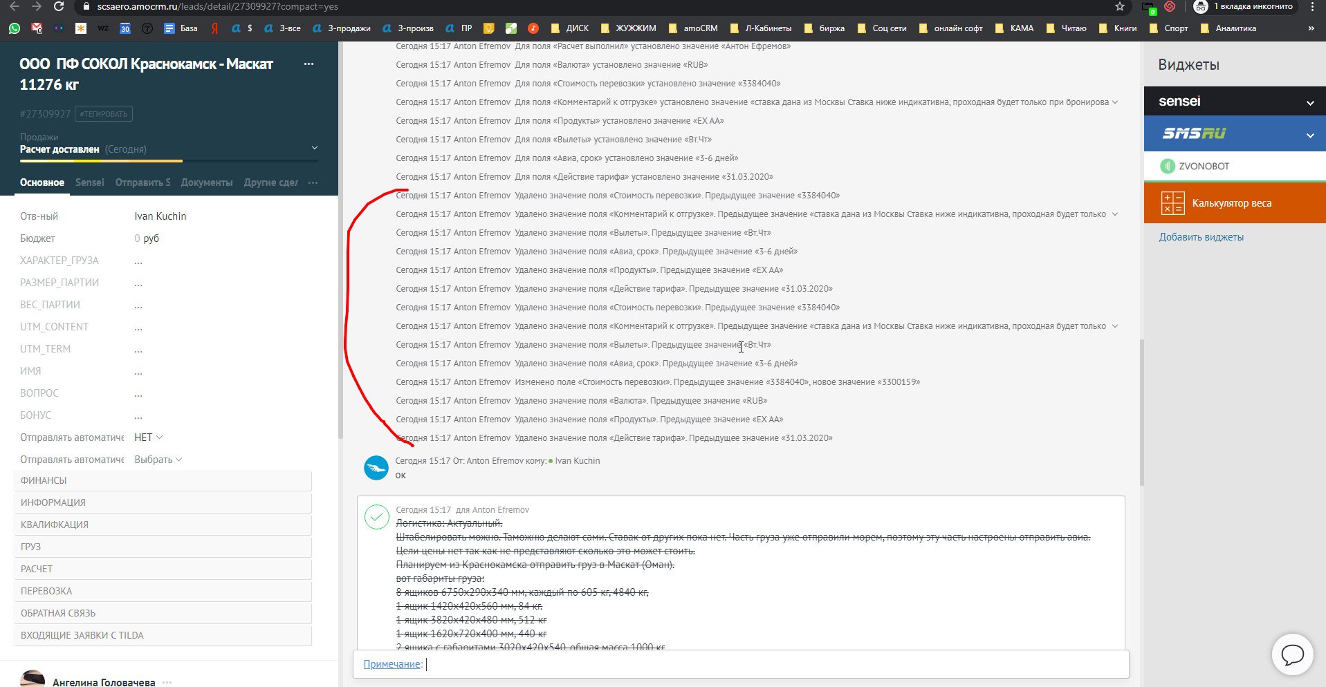Screen dimensions: 1326x687
Task: Open lead options three-dot menu
Action: click(309, 64)
